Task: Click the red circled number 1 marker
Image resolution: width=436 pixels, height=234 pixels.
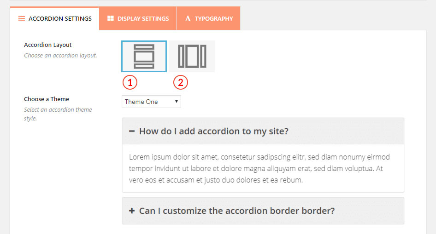Action: pos(130,82)
